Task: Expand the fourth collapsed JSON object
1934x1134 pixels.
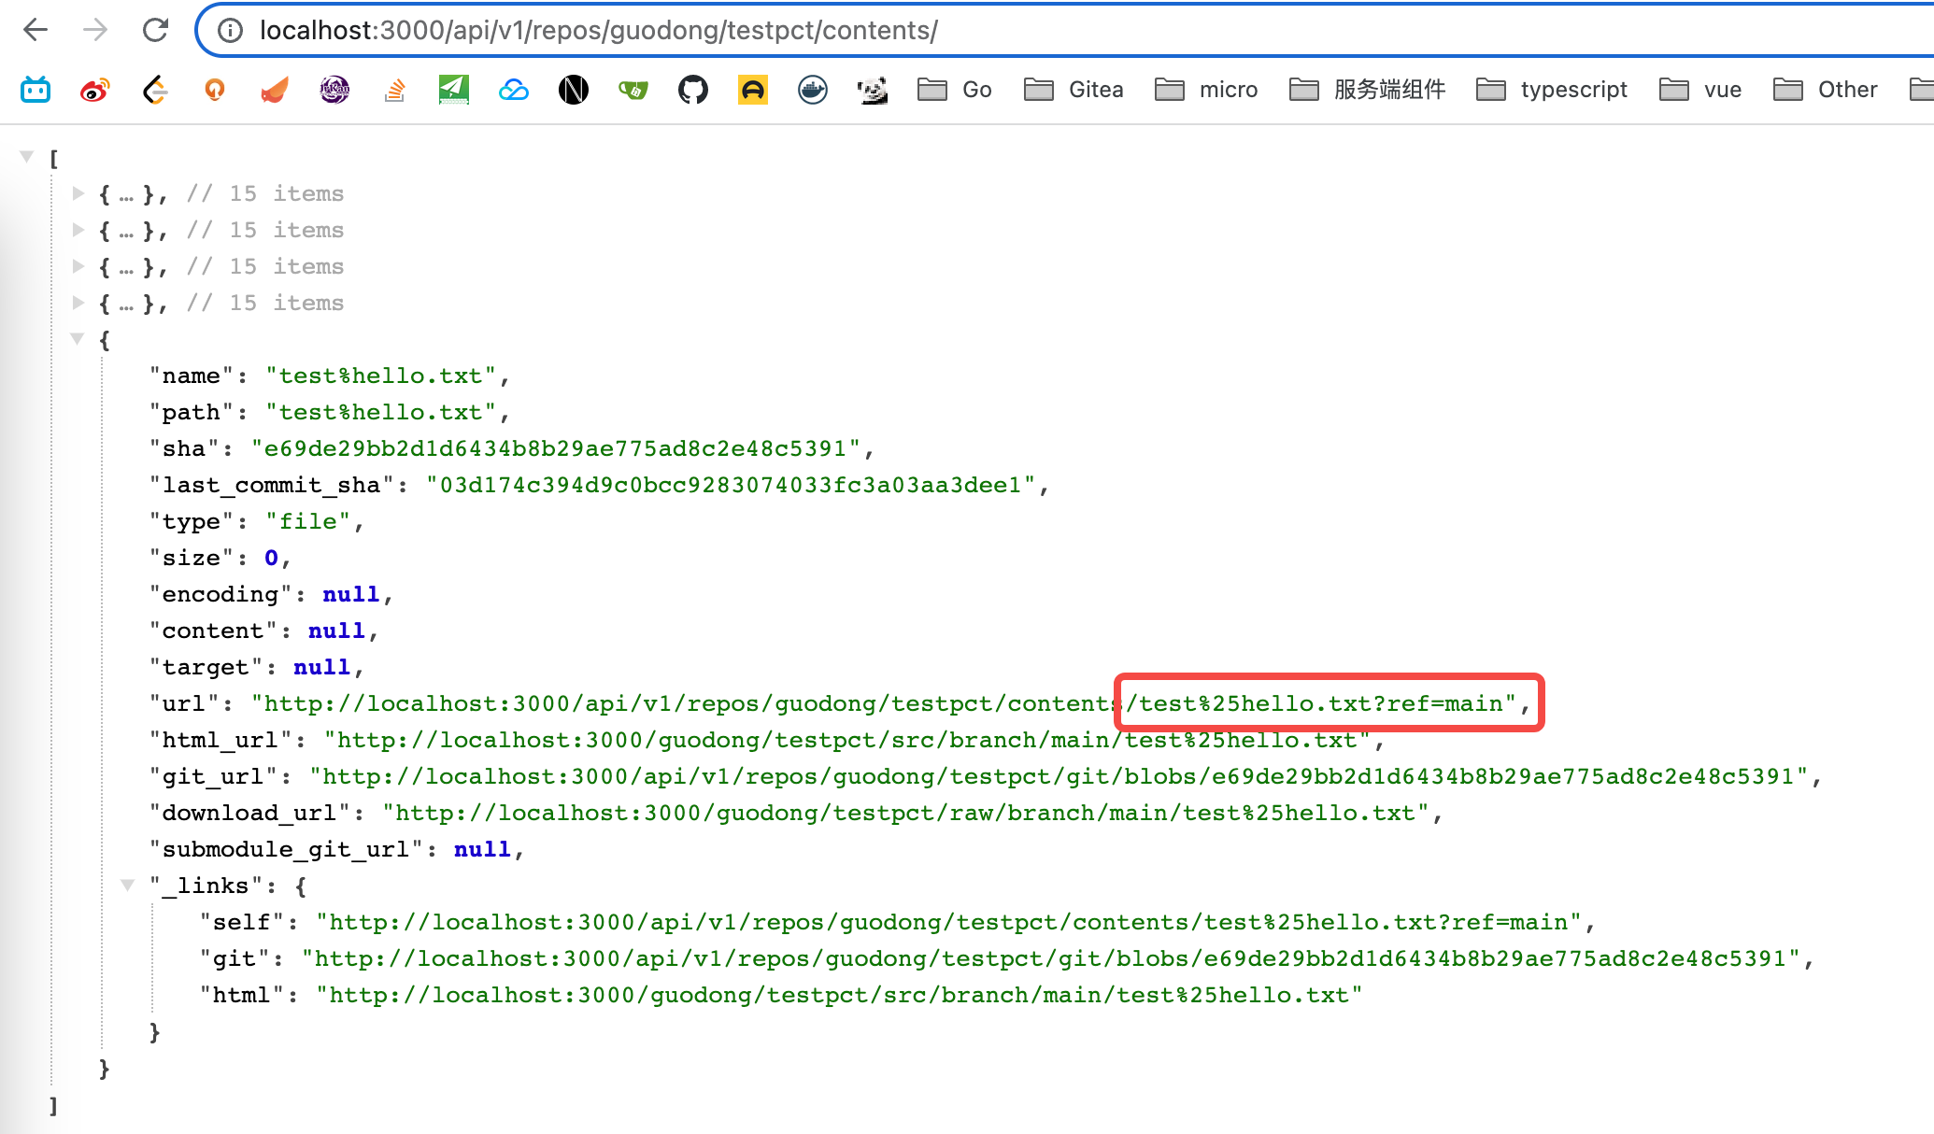Action: click(78, 303)
